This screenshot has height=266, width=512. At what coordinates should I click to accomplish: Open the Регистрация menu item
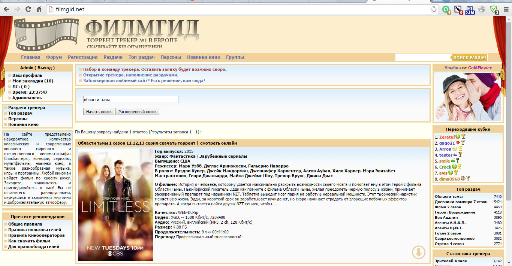[x=82, y=57]
